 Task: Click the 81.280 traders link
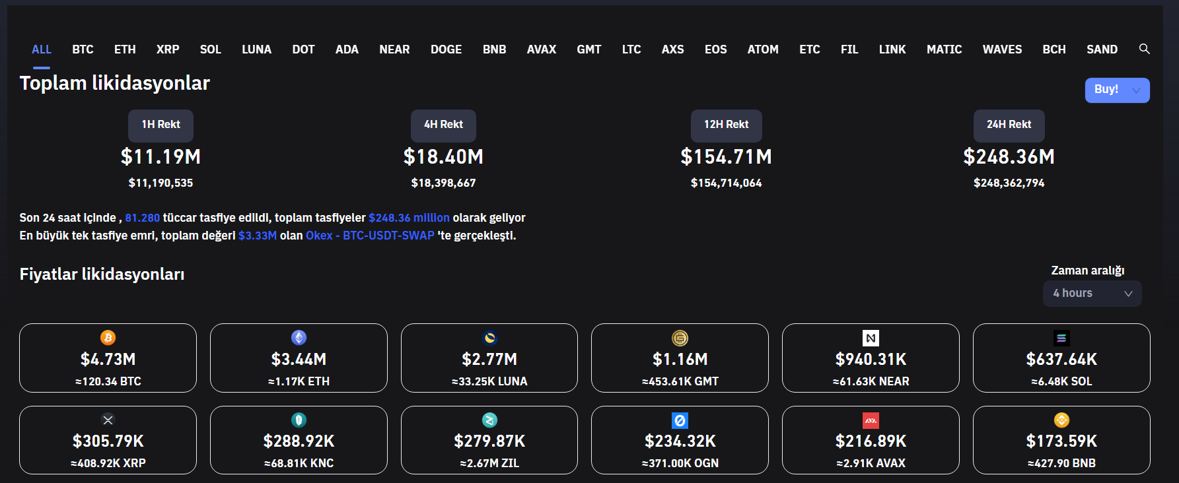(142, 218)
